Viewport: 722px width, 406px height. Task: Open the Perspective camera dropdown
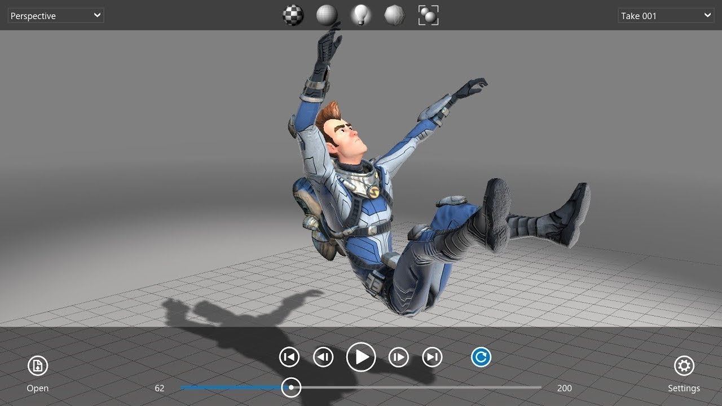pyautogui.click(x=56, y=16)
